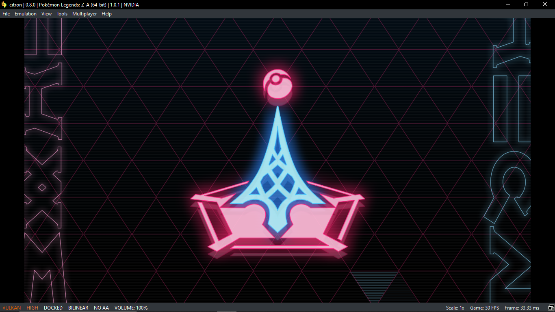Open the Emulation menu
The image size is (555, 312).
(x=26, y=14)
